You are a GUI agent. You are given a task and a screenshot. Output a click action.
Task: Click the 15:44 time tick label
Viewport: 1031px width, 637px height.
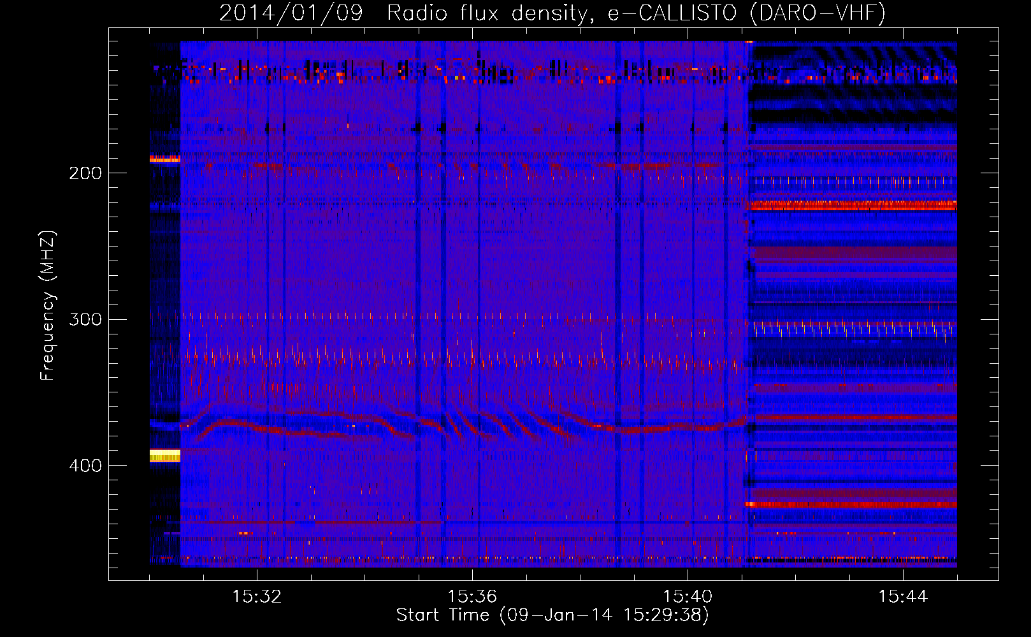(x=903, y=596)
